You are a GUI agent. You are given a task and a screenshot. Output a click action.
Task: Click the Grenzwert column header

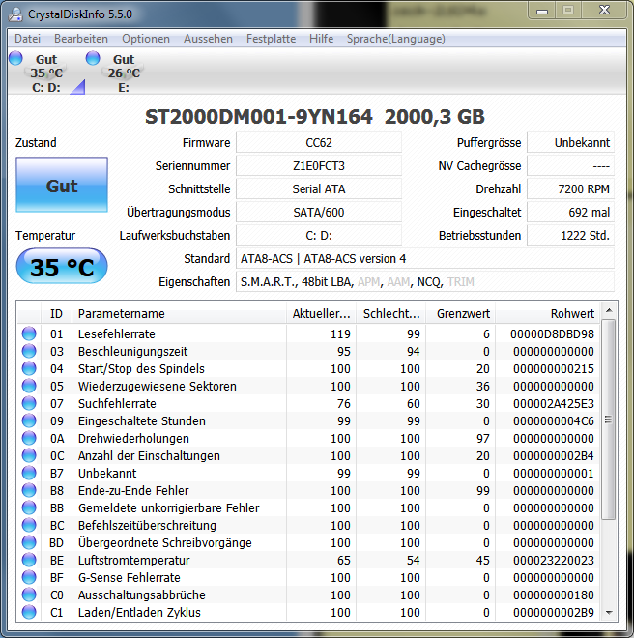(461, 313)
